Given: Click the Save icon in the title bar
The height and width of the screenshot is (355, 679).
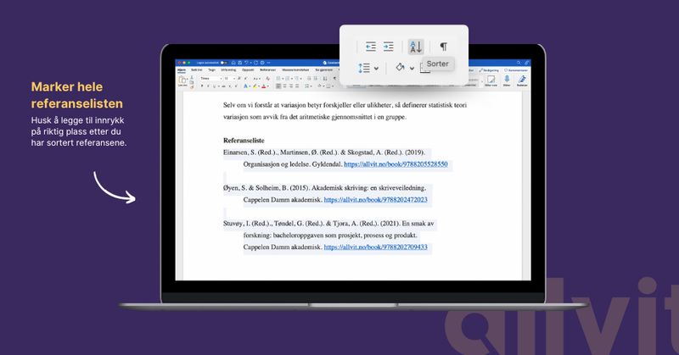Looking at the screenshot, I should [240, 63].
